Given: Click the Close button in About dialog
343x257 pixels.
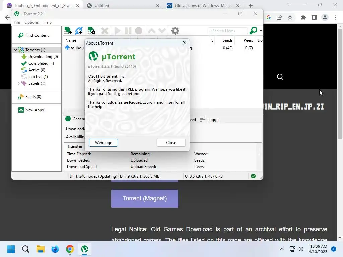Looking at the screenshot, I should 171,143.
